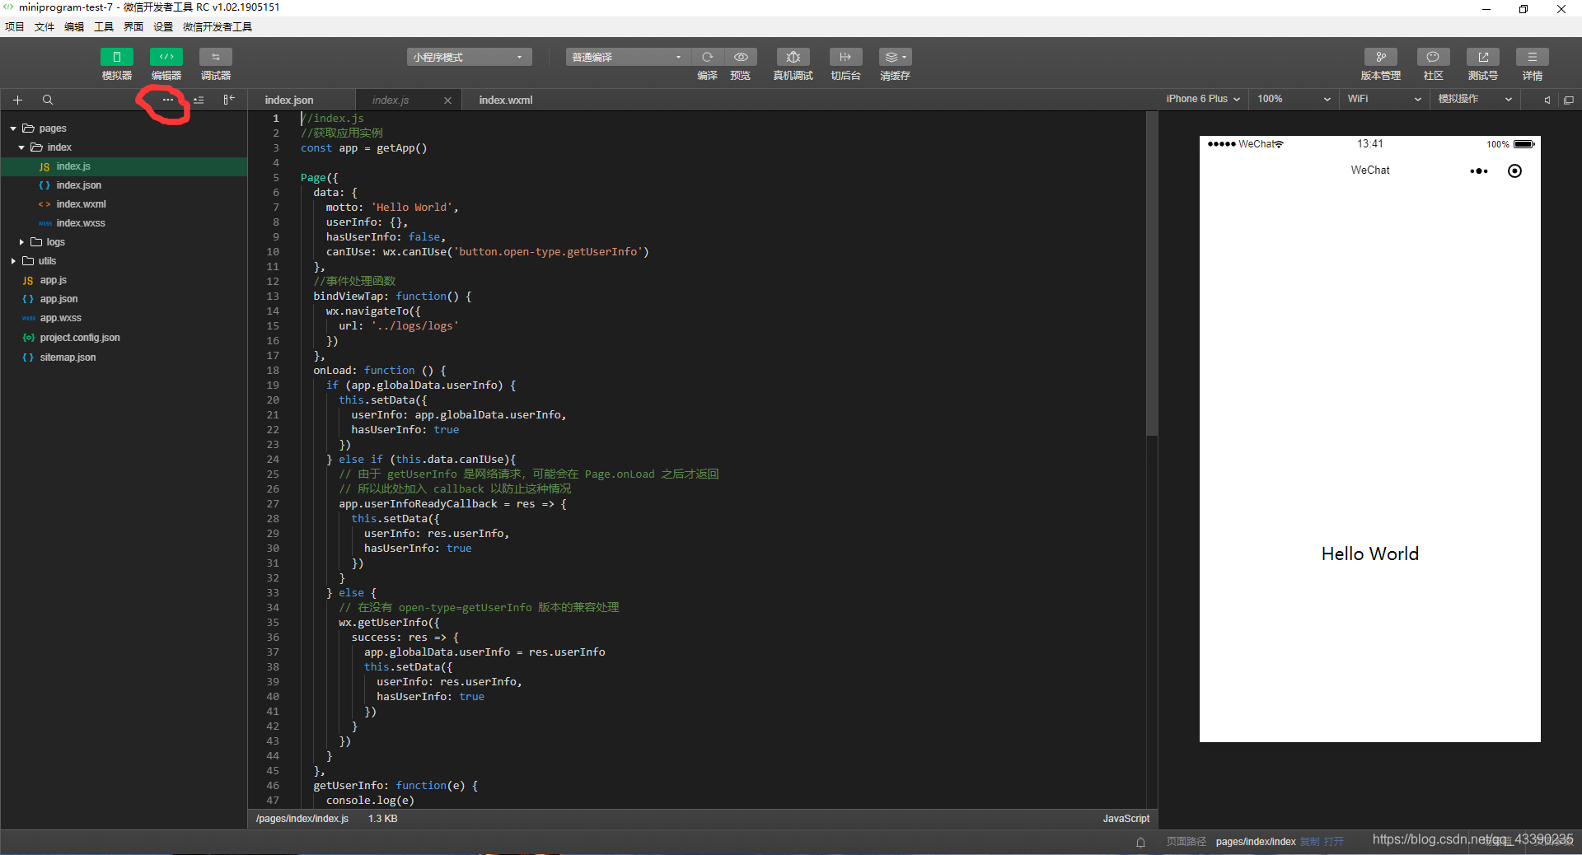Open the iPhone 6 Plus device dropdown
The width and height of the screenshot is (1582, 855).
(x=1203, y=99)
